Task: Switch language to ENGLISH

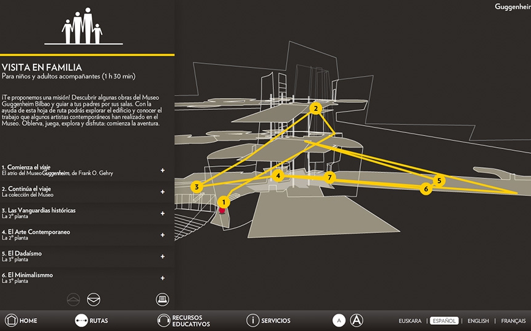Action: (x=478, y=321)
